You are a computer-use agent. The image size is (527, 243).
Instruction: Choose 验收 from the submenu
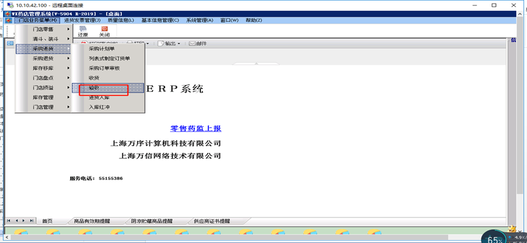coord(108,88)
